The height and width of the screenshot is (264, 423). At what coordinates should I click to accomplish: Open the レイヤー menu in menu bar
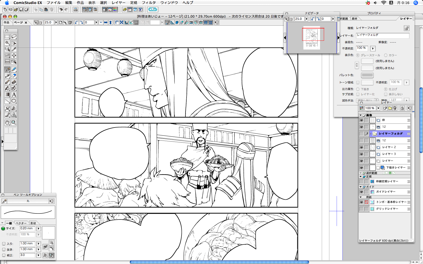119,3
